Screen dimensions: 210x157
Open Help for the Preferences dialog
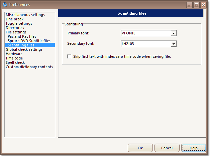[194, 148]
